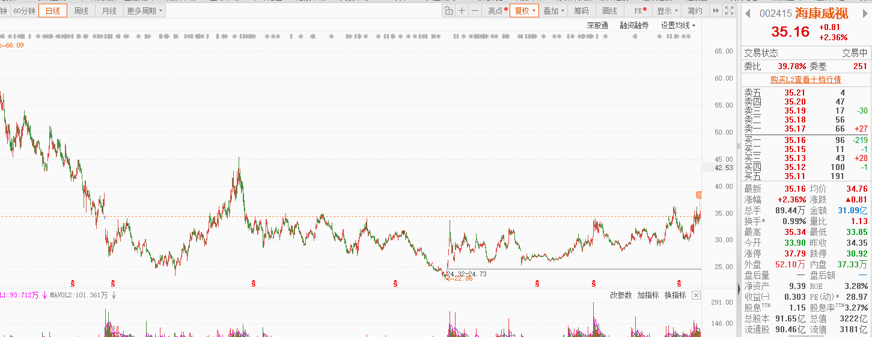Switch to 60分钟 chart tab
872x337 pixels.
(x=24, y=11)
